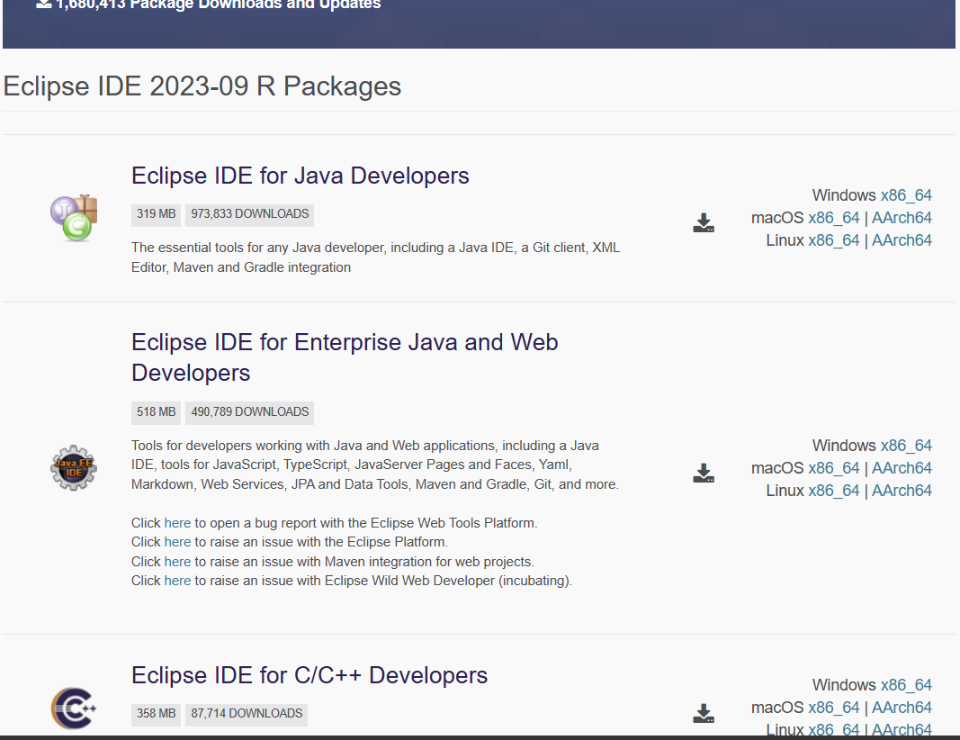Download Java Developers Linux x86_64
960x740 pixels.
tap(834, 240)
